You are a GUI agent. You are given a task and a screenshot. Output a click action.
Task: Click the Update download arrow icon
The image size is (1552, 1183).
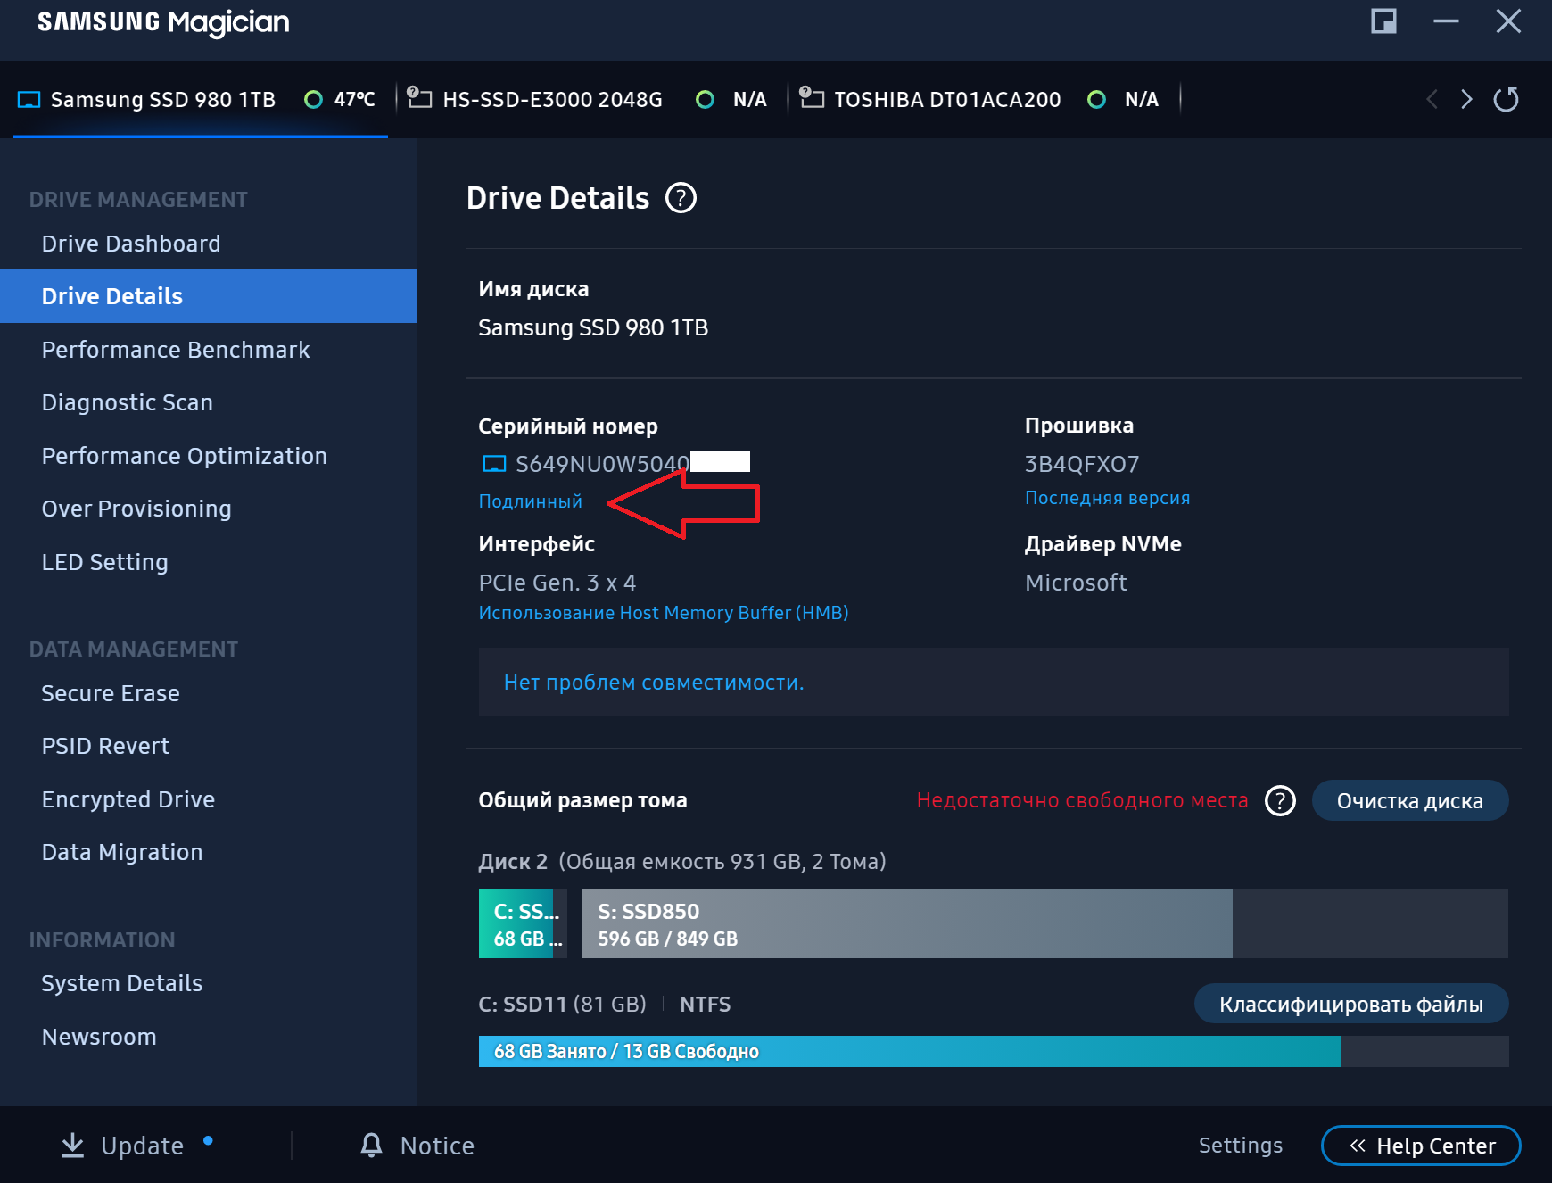tap(72, 1146)
